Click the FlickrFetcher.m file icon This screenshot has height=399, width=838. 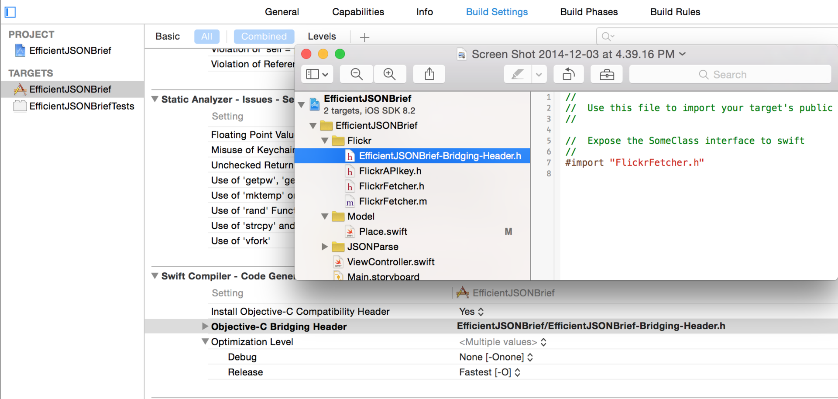(x=350, y=202)
